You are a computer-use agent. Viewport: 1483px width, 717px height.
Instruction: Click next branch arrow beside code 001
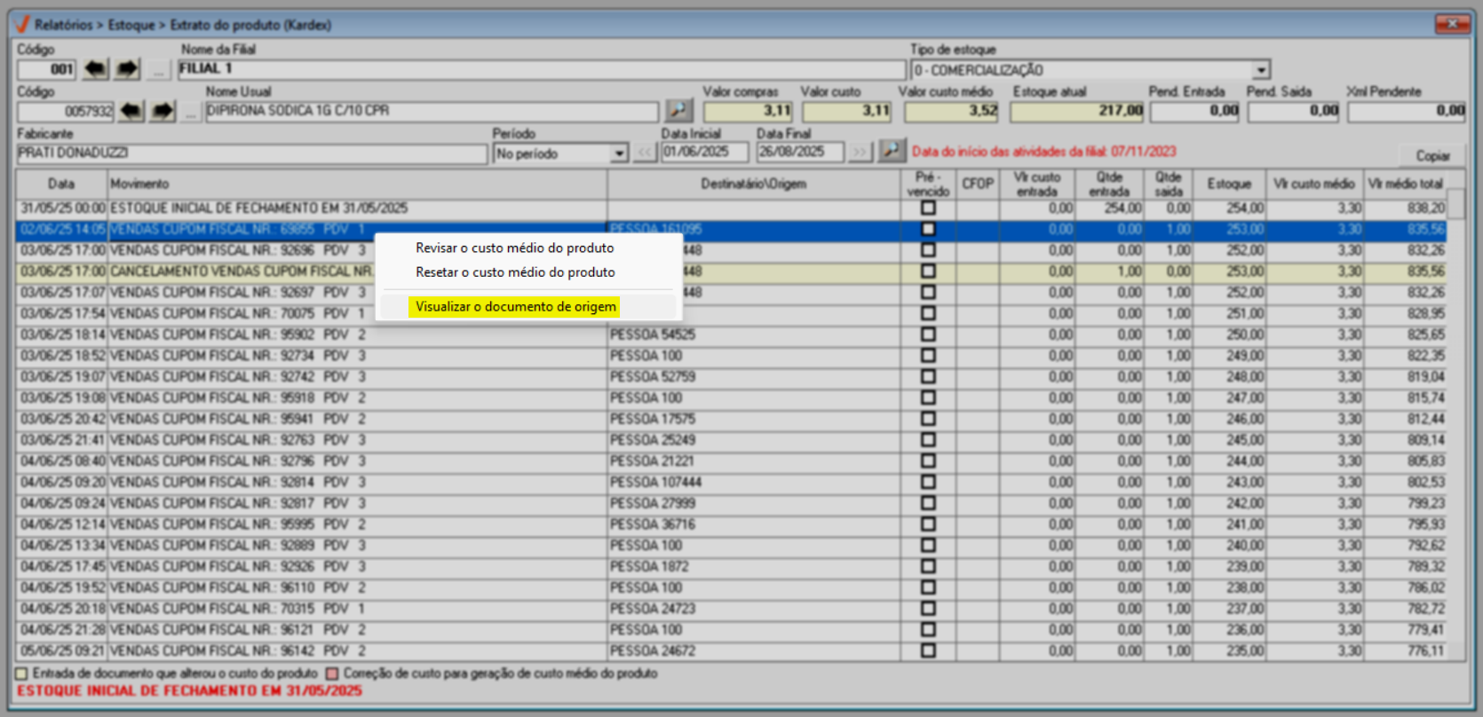tap(128, 69)
